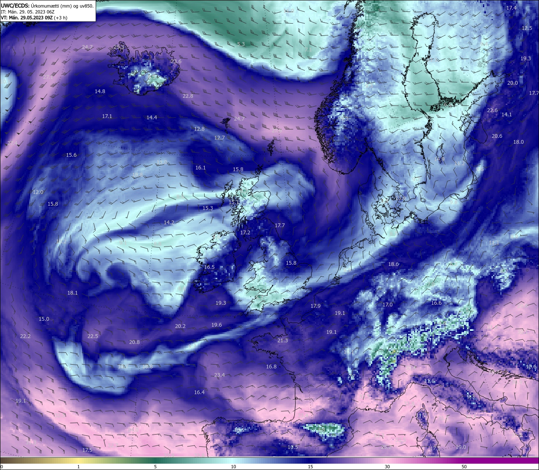The width and height of the screenshot is (539, 470).
Task: Click the 5.3 value in the Norwegian Sea
Action: pos(241,44)
